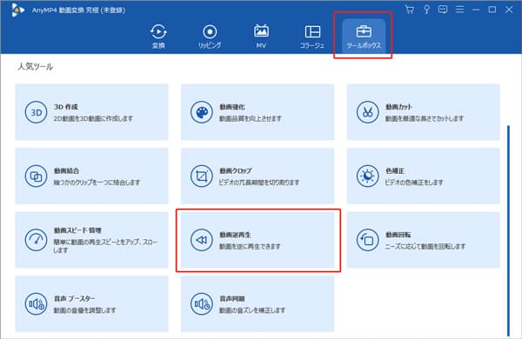Click the 動画逆再生 rewind icon
Viewport: 522px width, 339px height.
202,240
